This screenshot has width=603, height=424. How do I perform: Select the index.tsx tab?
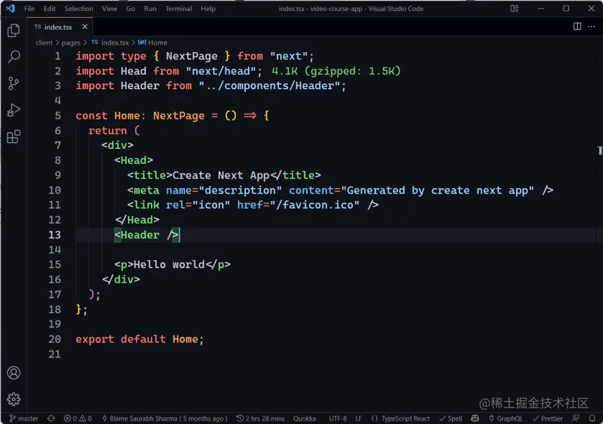click(x=58, y=27)
